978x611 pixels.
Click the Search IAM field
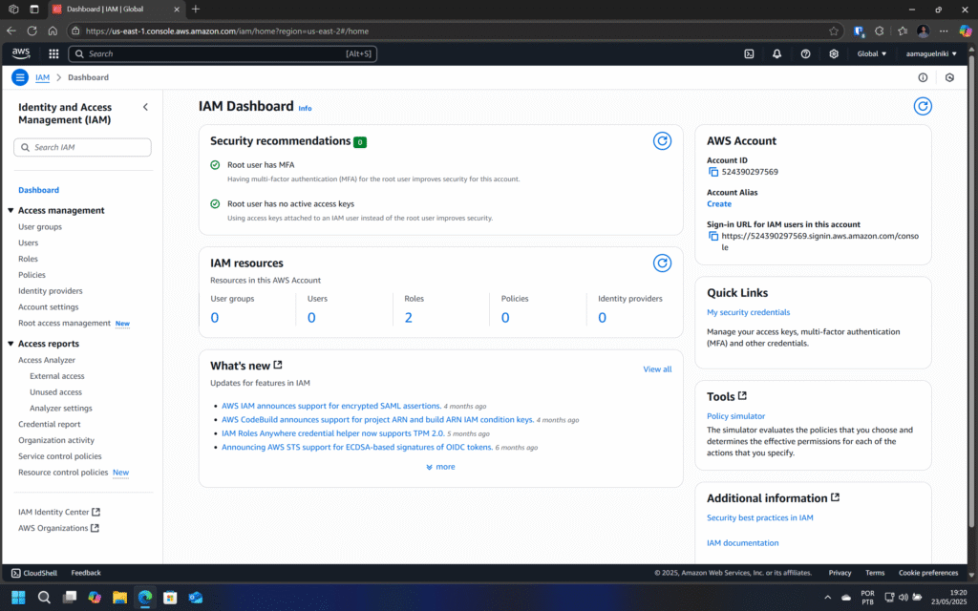pyautogui.click(x=82, y=148)
